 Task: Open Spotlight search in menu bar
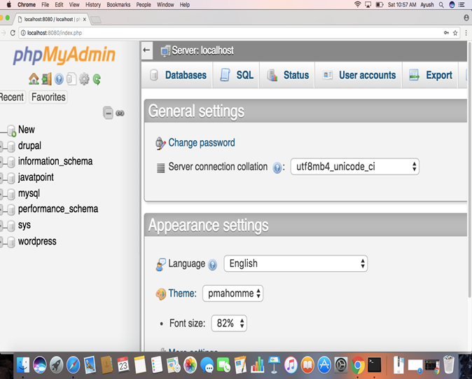441,5
